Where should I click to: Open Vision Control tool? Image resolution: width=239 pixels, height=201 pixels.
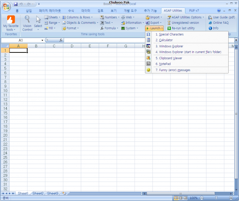click(x=27, y=23)
